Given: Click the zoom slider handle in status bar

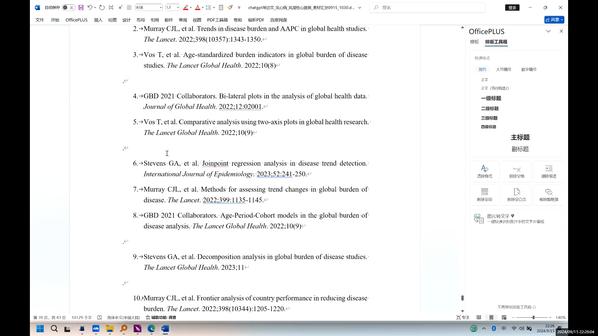Looking at the screenshot, I should pos(533,317).
